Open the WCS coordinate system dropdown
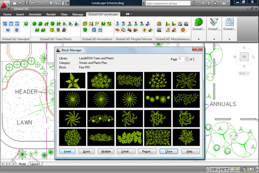Viewport: 259px width, 173px height. coord(244,74)
